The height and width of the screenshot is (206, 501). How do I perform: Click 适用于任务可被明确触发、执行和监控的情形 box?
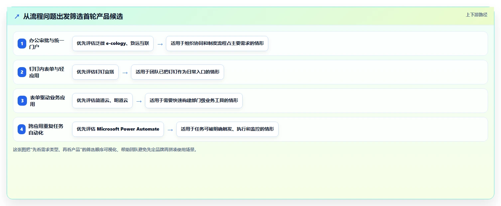(227, 129)
